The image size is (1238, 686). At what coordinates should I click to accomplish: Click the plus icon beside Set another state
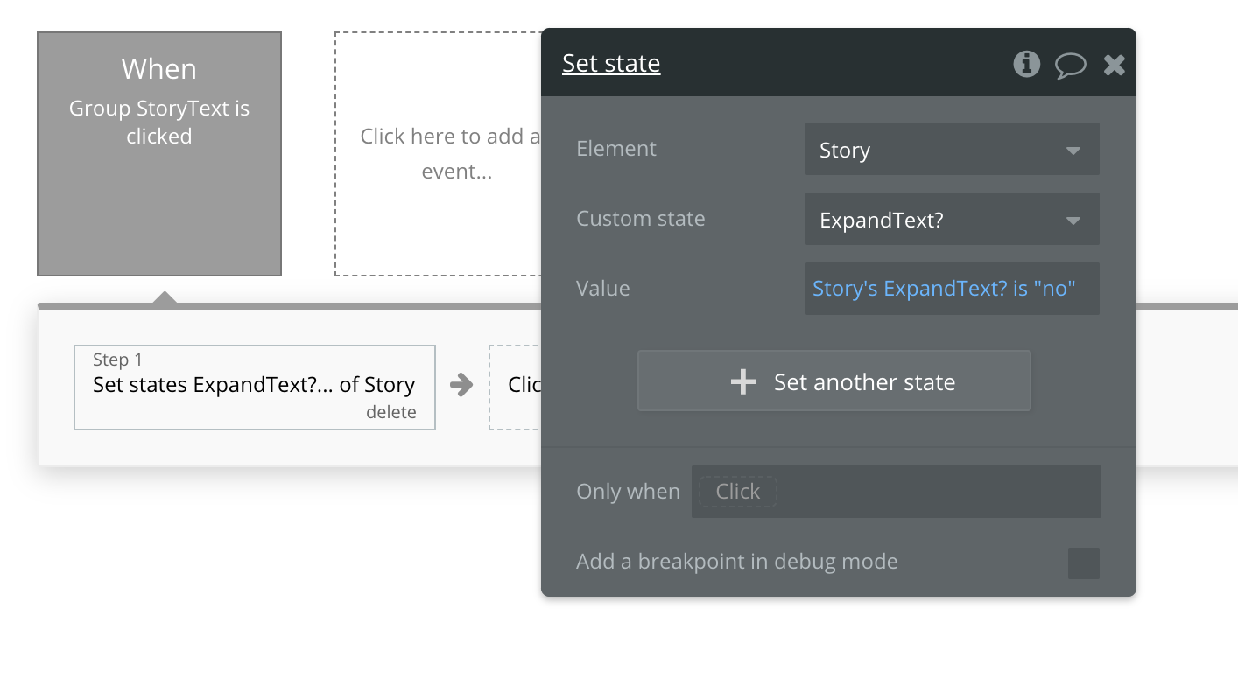pyautogui.click(x=743, y=382)
